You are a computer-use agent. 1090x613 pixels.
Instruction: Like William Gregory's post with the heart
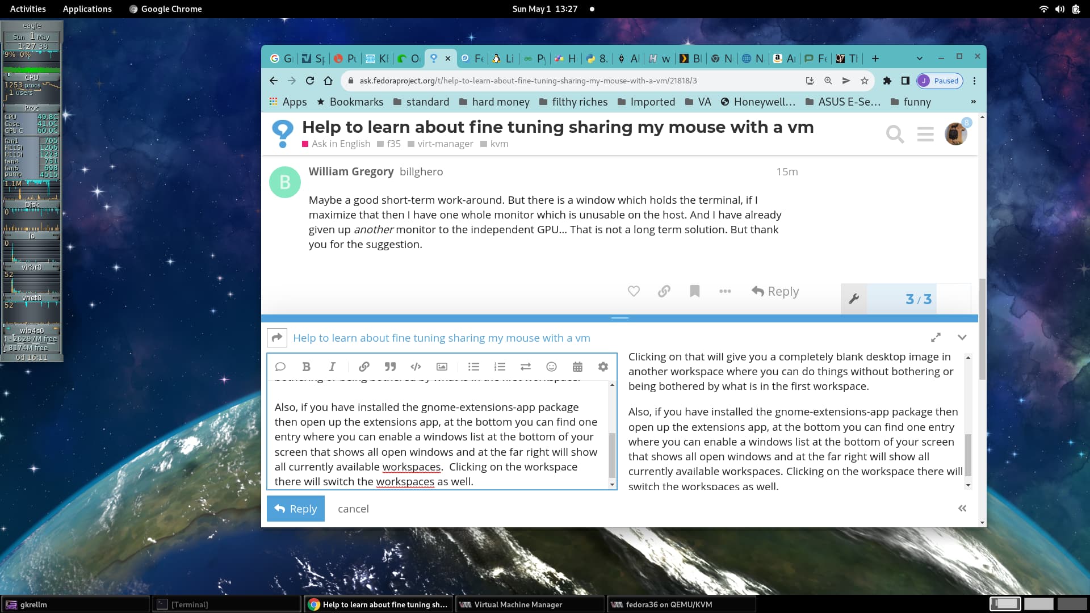tap(634, 291)
